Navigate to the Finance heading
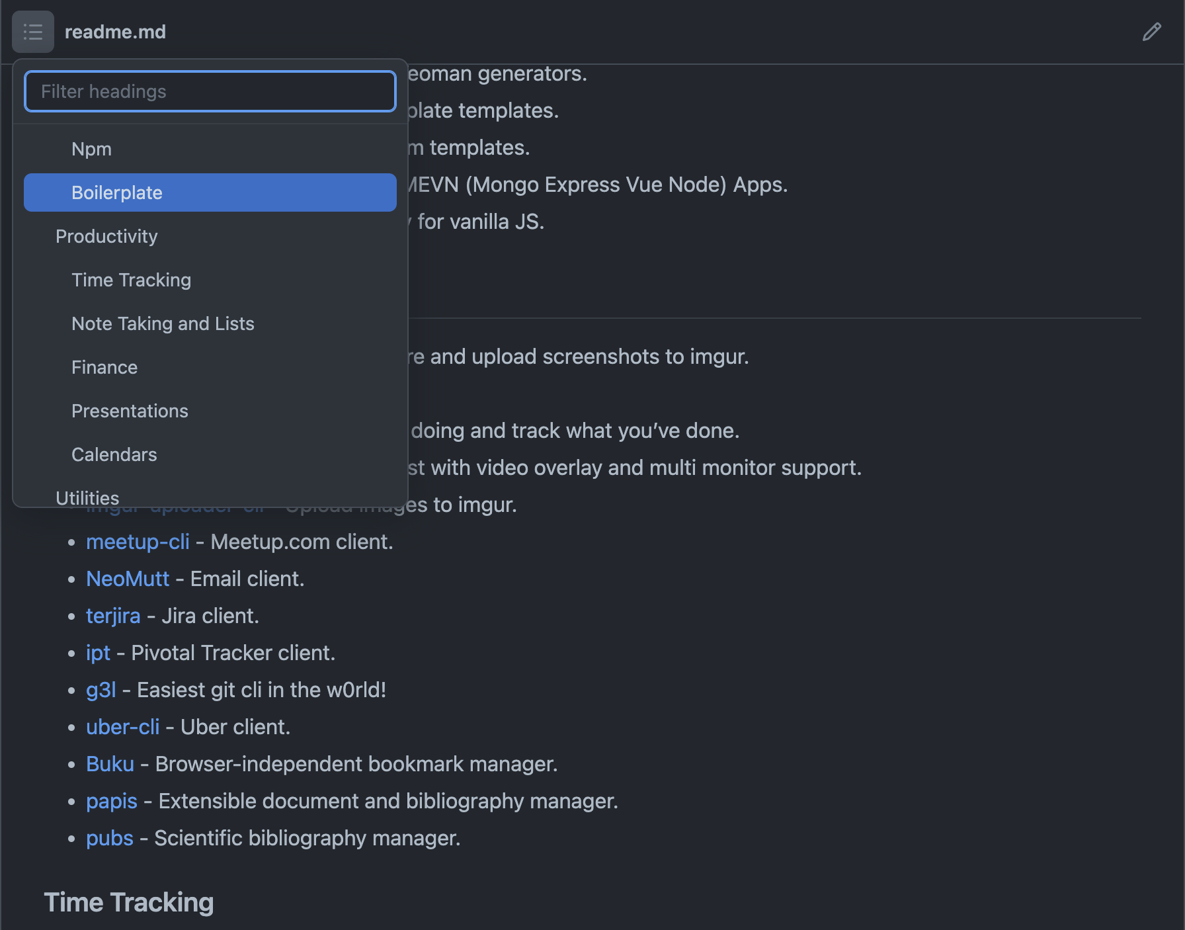Viewport: 1185px width, 930px height. (104, 367)
